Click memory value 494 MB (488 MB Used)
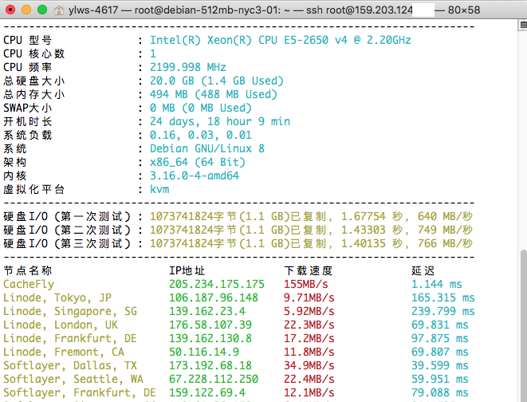The height and width of the screenshot is (402, 527). pos(214,94)
